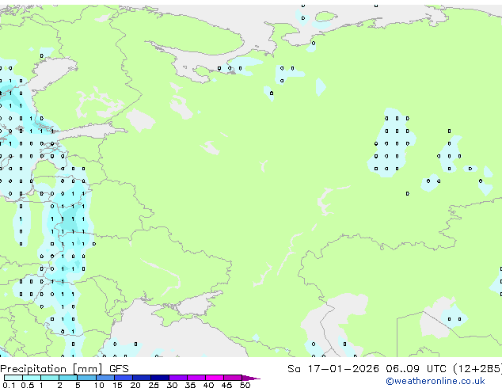Click the 2–5 mm legend color swatch
Viewport: 502px width, 388px height.
[x=68, y=378]
